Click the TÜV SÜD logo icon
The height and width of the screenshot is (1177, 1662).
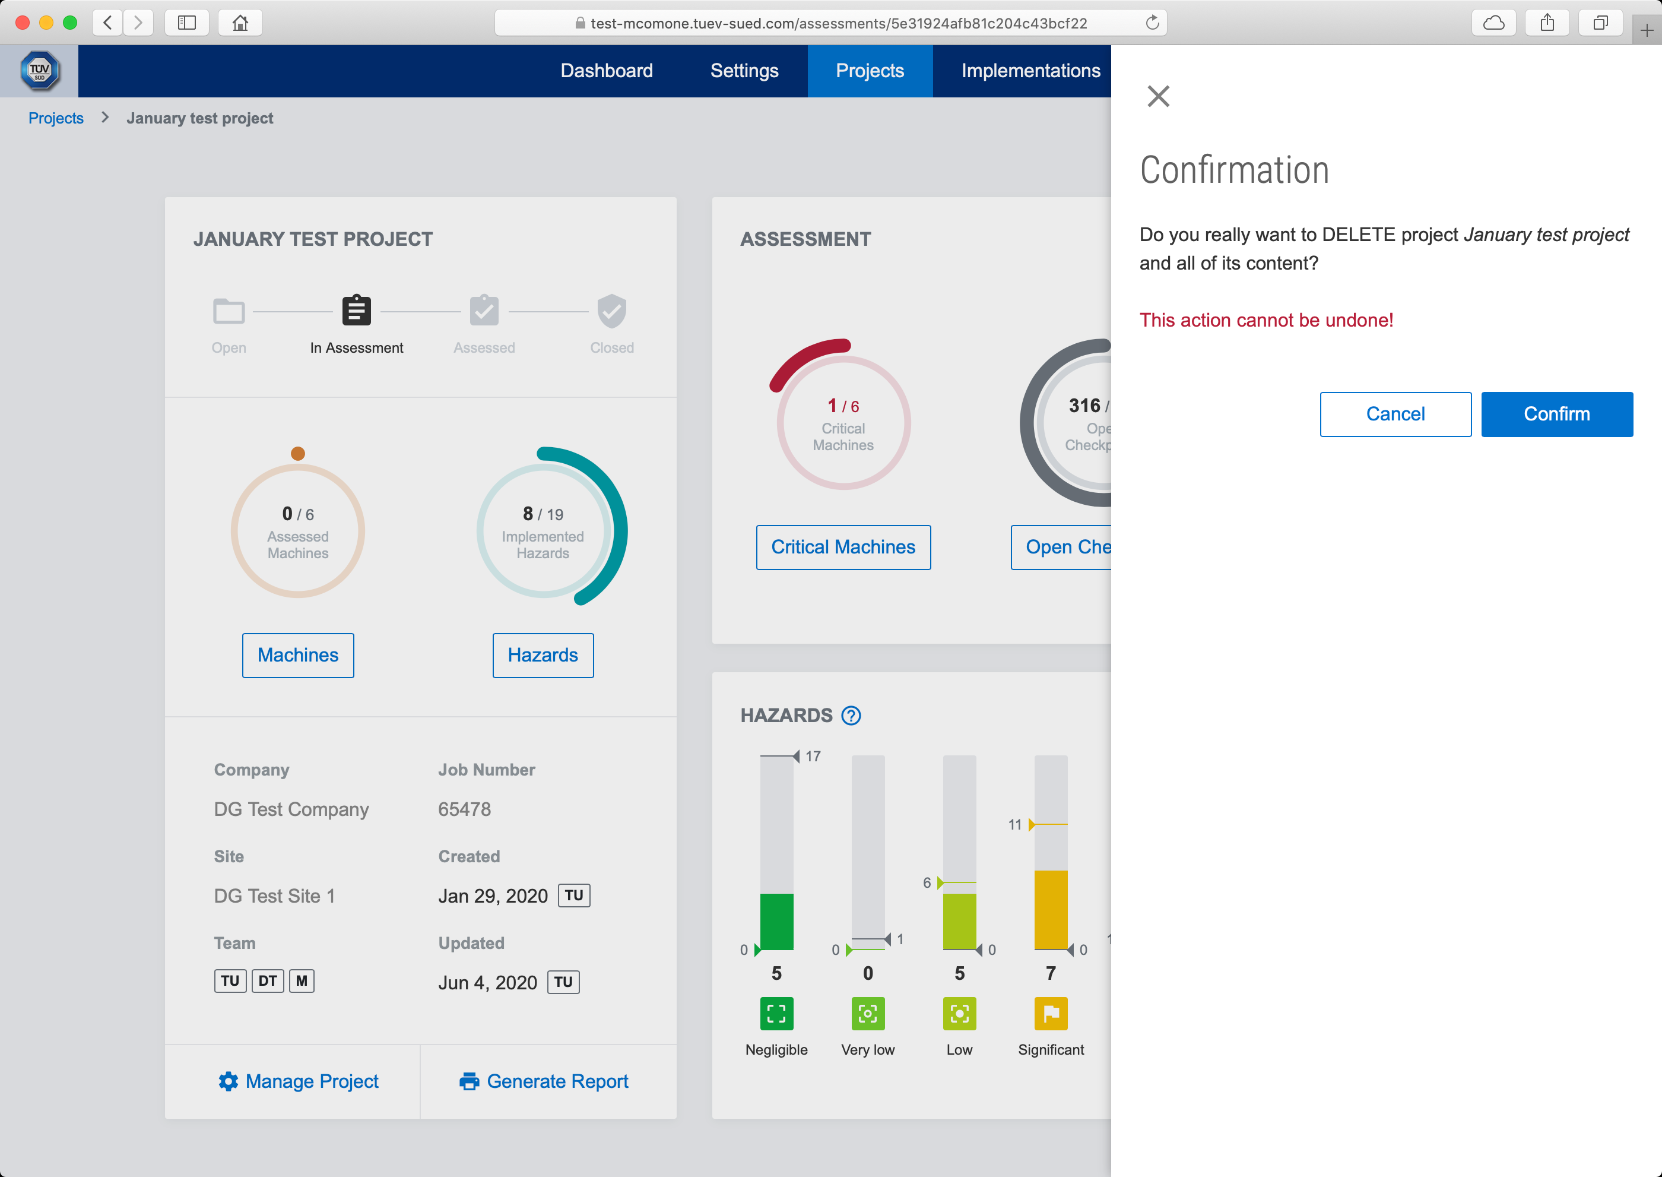point(39,71)
